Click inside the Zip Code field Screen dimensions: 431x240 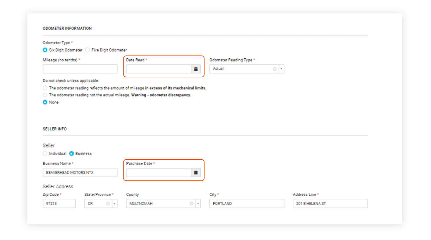tap(59, 203)
